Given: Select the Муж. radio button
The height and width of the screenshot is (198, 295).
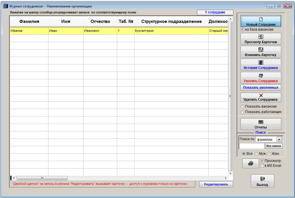Looking at the screenshot, I should tap(256, 154).
